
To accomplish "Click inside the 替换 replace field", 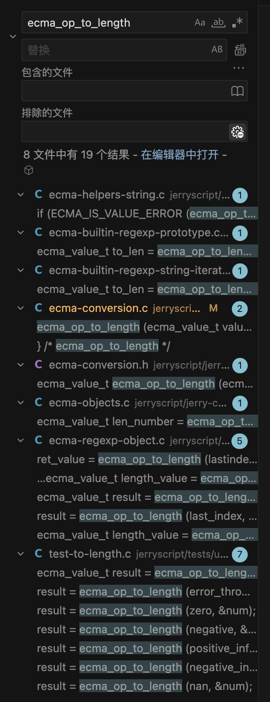I will 107,49.
